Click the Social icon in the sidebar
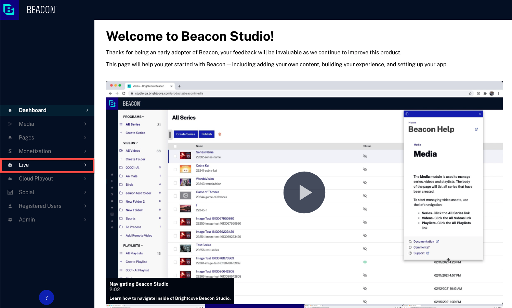This screenshot has height=308, width=512. point(10,192)
